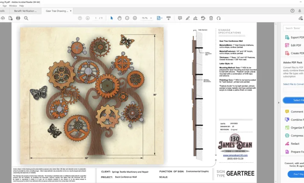
Task: Open the Create PDF tool
Action: (x=294, y=53)
